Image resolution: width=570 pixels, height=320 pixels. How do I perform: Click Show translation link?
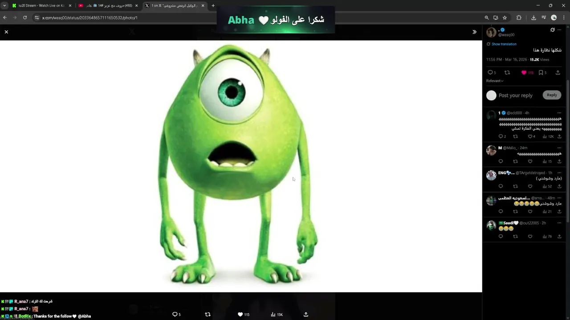click(x=504, y=44)
